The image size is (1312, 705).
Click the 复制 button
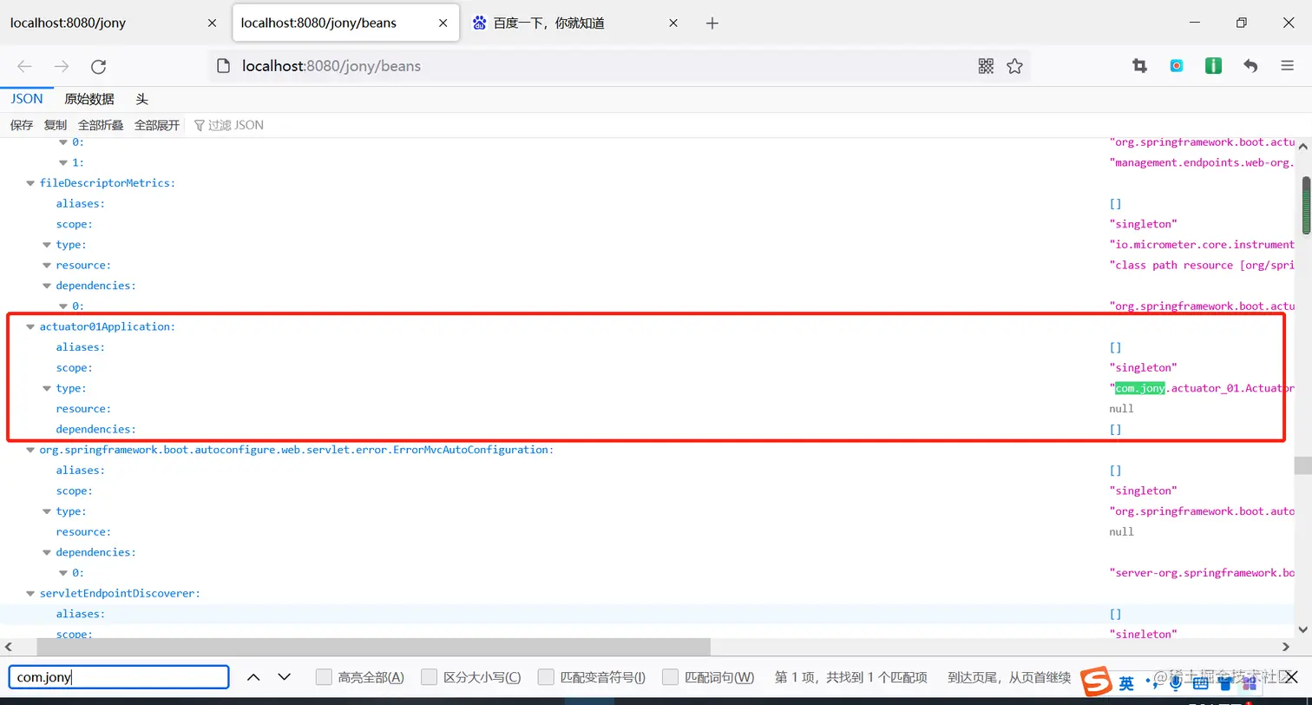[x=56, y=125]
